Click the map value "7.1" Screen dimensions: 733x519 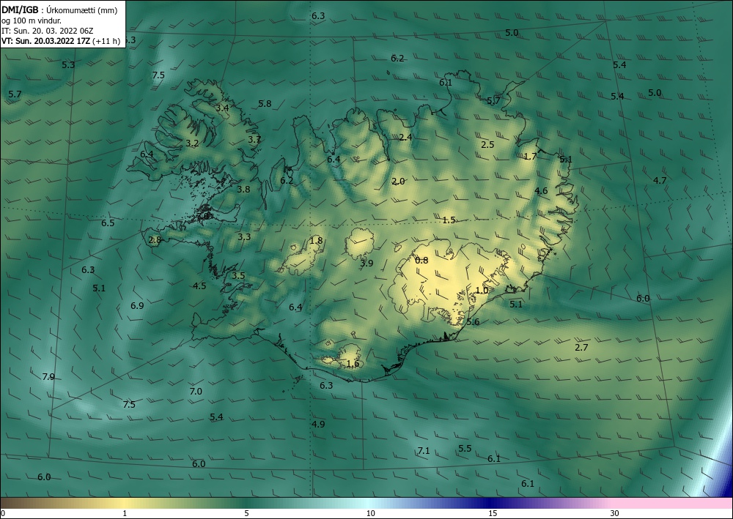pyautogui.click(x=423, y=451)
